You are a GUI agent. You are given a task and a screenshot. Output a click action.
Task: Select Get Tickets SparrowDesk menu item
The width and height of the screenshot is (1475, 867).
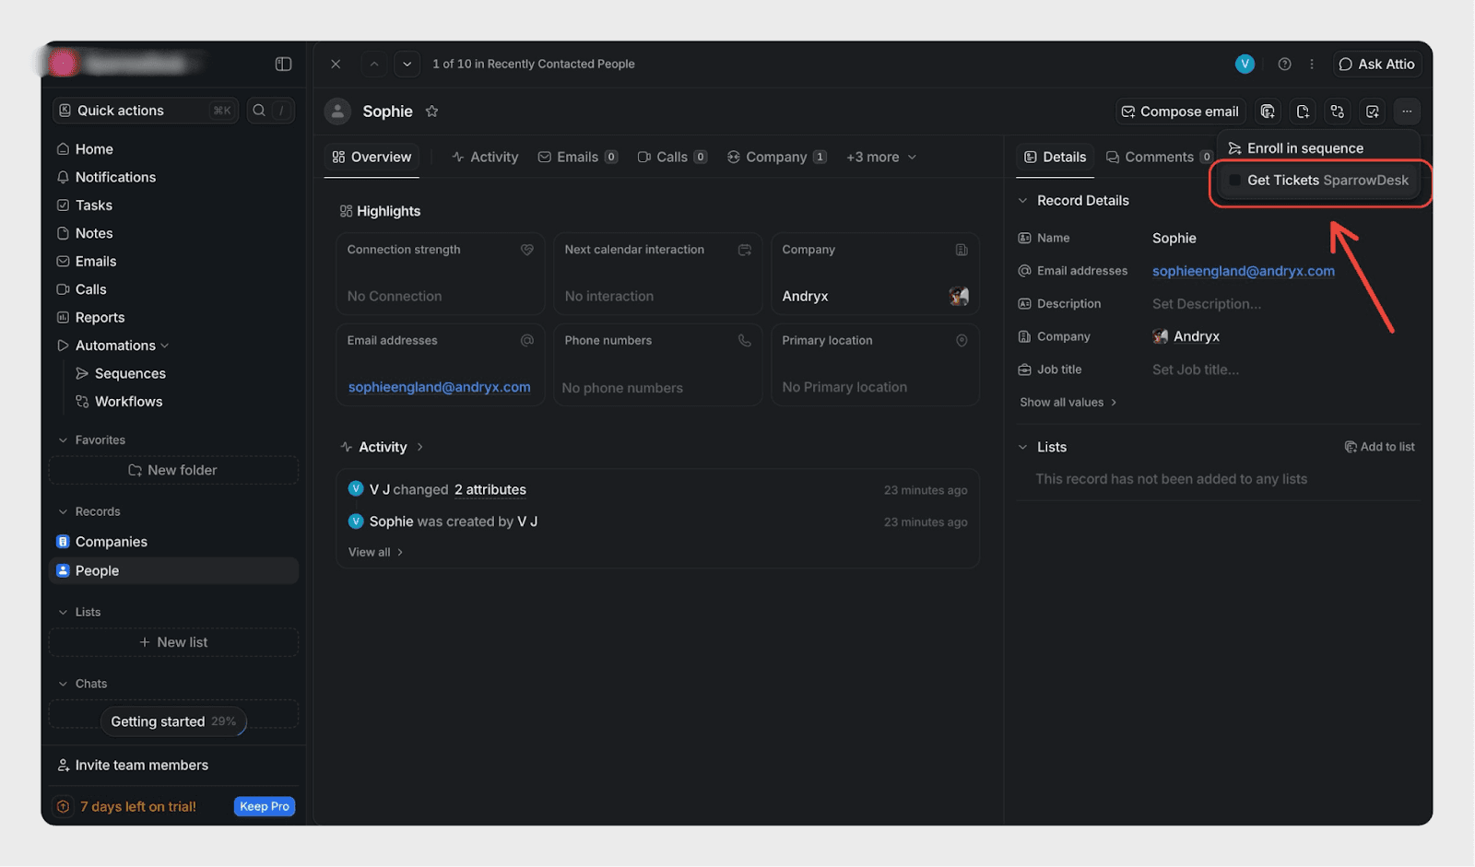1327,181
